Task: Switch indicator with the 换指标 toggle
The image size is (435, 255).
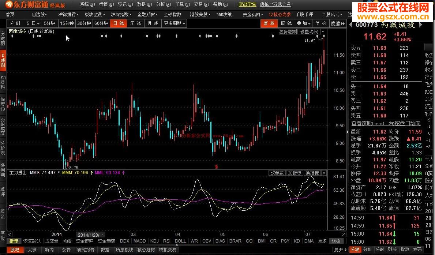Action: (x=312, y=173)
